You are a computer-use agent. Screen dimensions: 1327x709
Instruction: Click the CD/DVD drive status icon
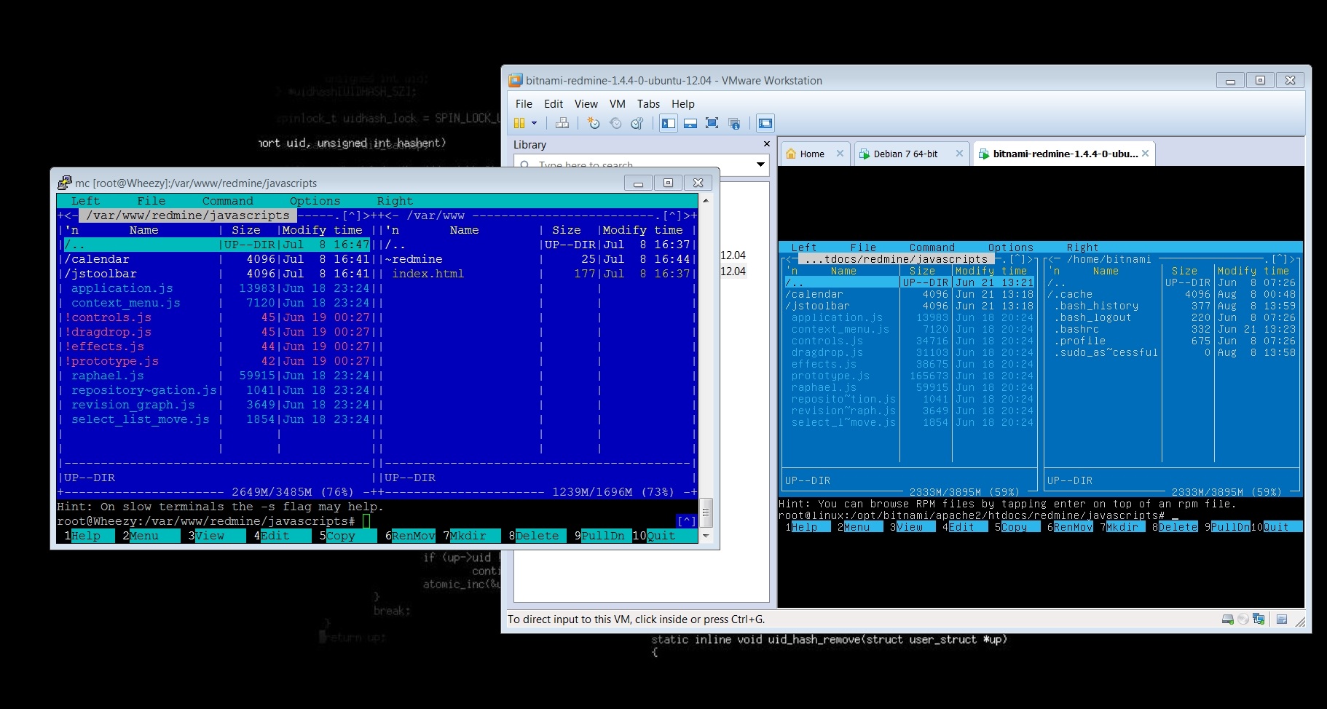[1243, 619]
